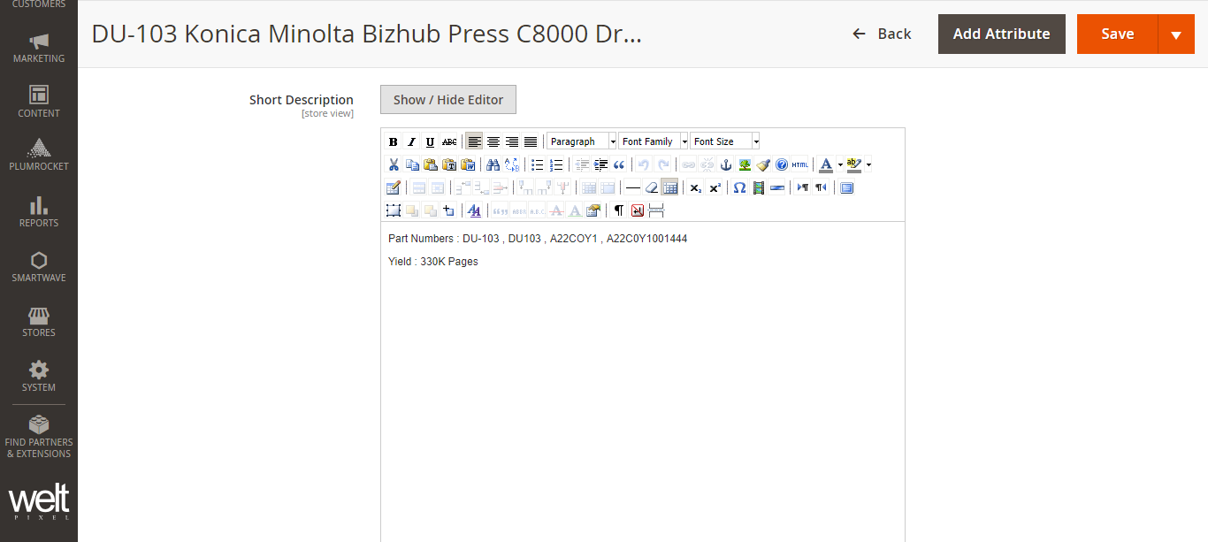Expand the text color picker arrow
Screen dimensions: 1208x542
(840, 164)
